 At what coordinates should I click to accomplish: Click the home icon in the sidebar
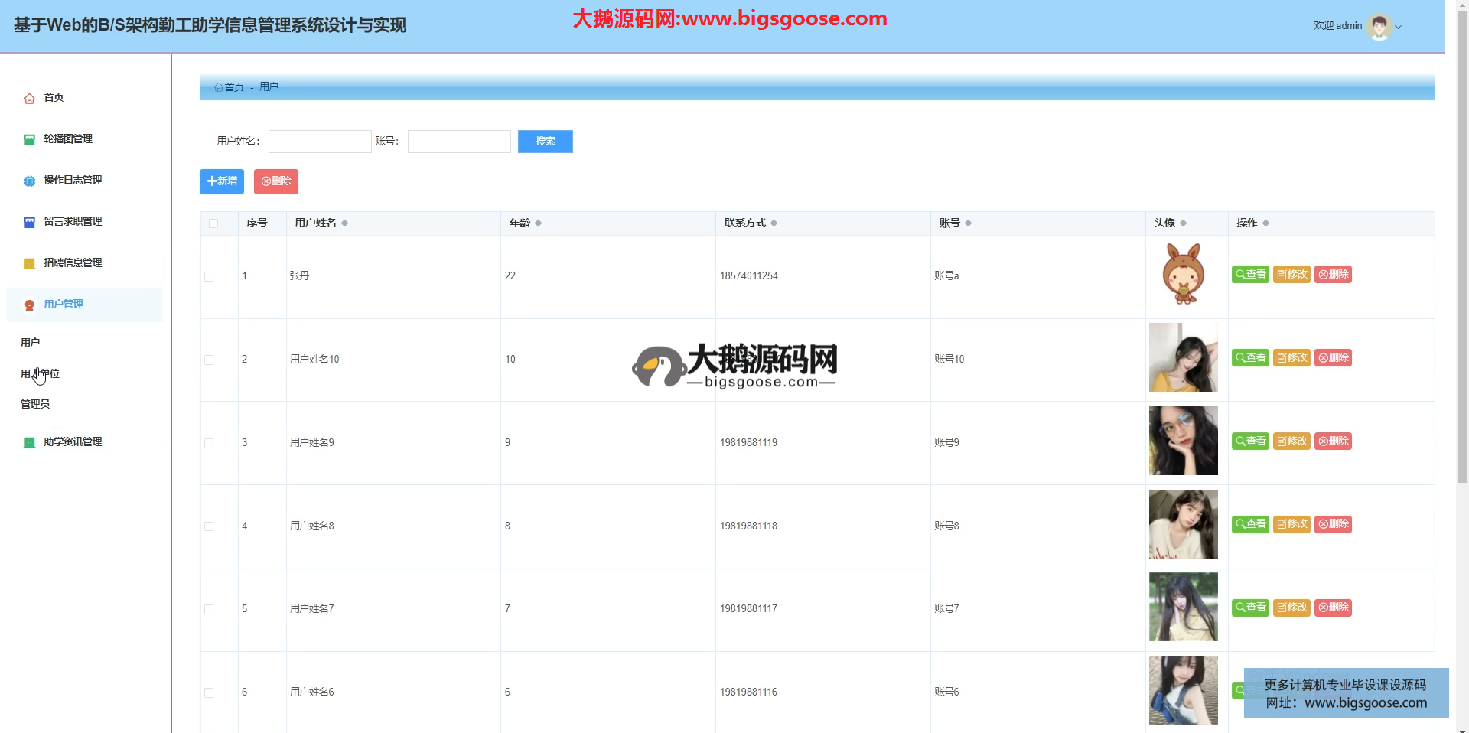(29, 99)
